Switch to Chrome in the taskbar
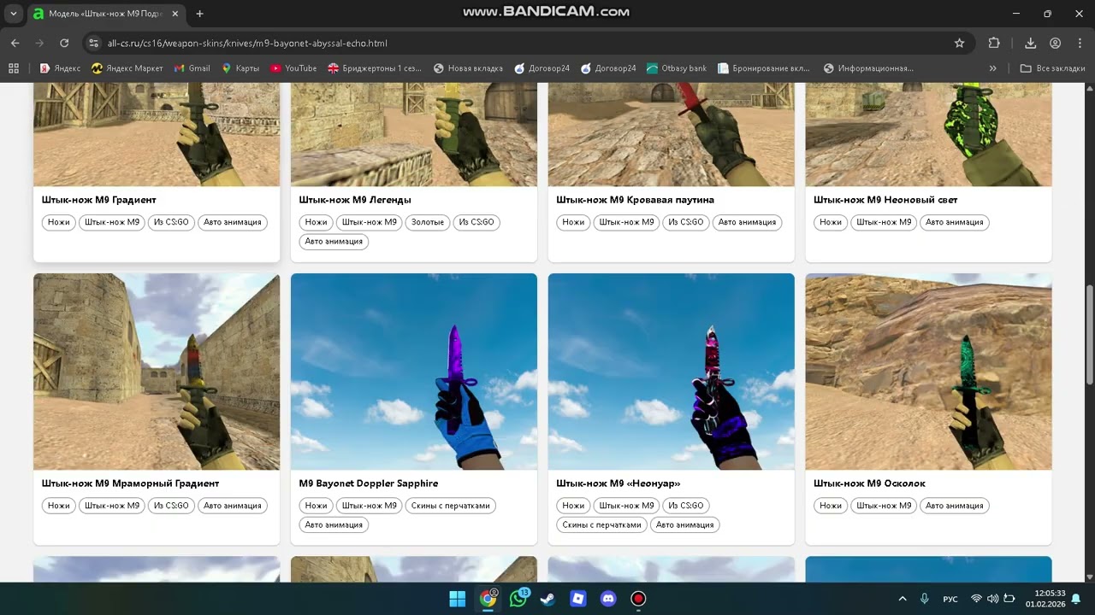The height and width of the screenshot is (615, 1095). pos(488,599)
